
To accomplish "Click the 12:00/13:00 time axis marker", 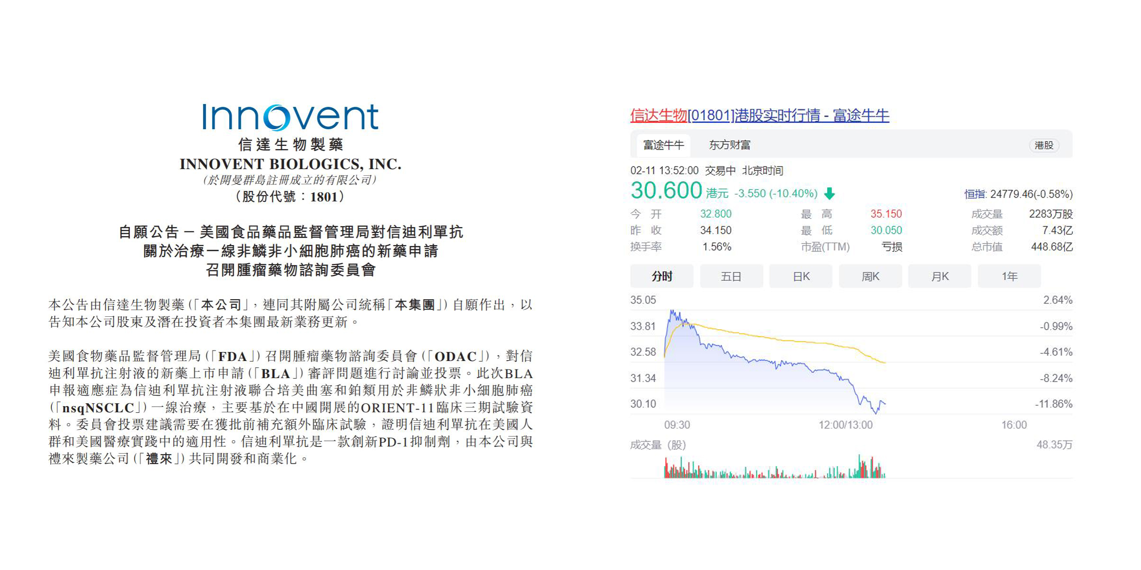I will (x=845, y=425).
